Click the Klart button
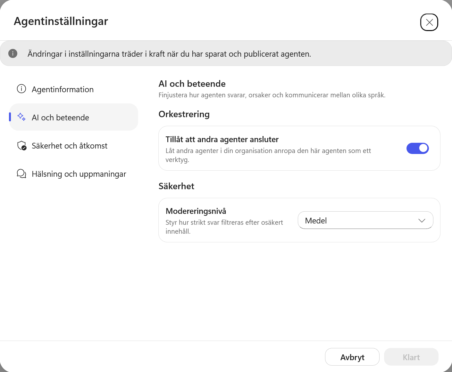The width and height of the screenshot is (452, 372). click(411, 357)
